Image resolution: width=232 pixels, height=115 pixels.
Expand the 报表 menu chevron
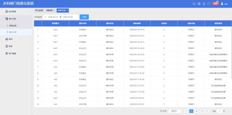pos(28,46)
